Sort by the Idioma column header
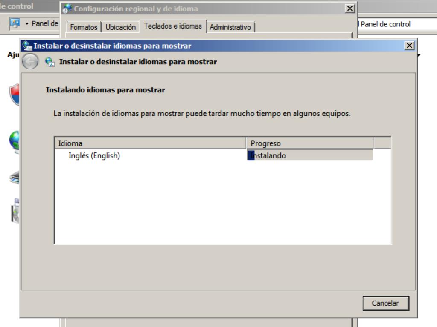 click(x=150, y=143)
